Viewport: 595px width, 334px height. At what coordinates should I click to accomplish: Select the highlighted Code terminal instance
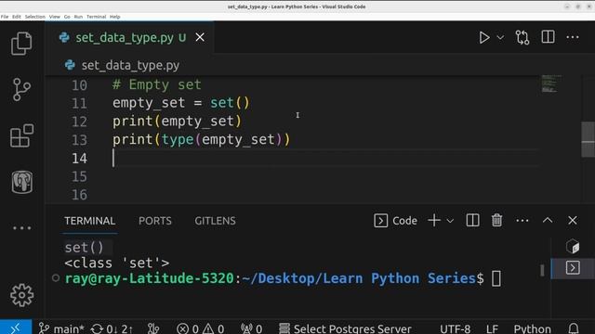coord(573,268)
